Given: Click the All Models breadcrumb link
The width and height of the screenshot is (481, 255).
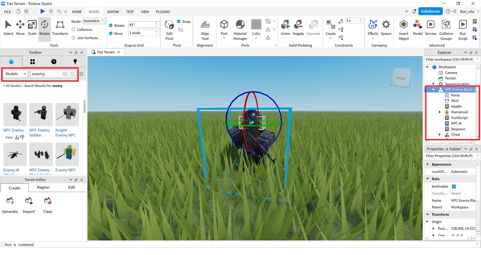Looking at the screenshot, I should coord(13,86).
